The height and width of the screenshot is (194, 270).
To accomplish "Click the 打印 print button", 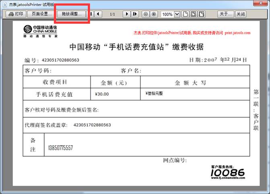I will pyautogui.click(x=16, y=14).
